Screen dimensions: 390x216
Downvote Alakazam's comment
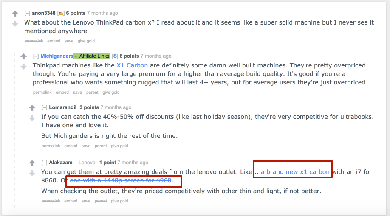[x=32, y=173]
